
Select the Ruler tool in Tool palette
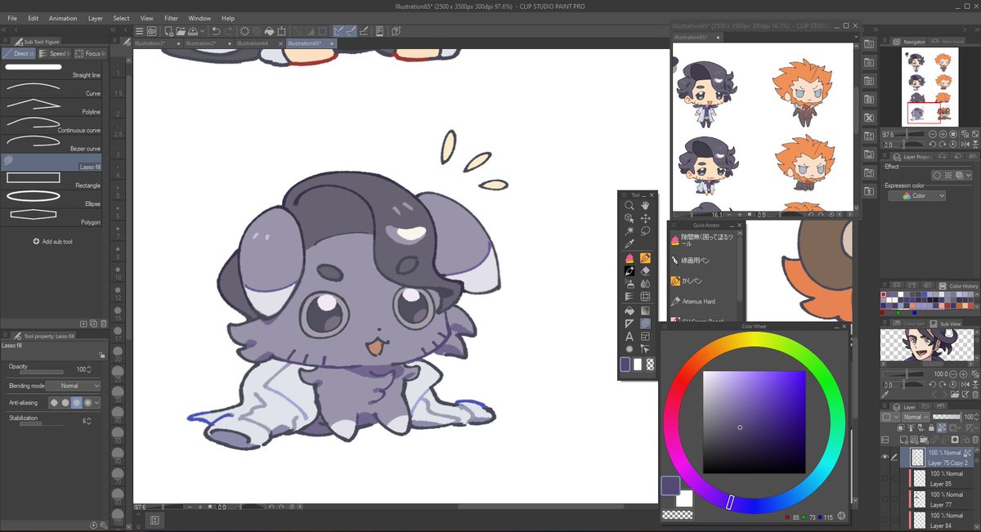629,324
